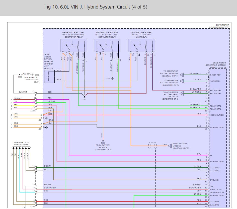Viewport: 237px width, 209px height.
Task: Click the SER DATA COM pin label
Action: tap(217, 192)
